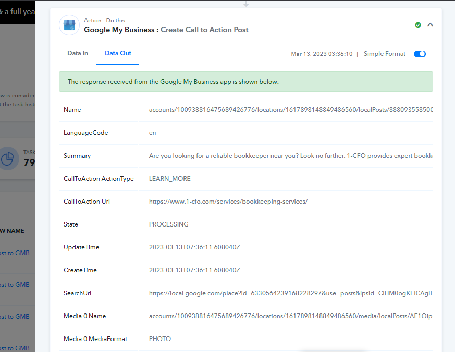This screenshot has width=455, height=352.
Task: Click the 'State' field label
Action: (71, 224)
